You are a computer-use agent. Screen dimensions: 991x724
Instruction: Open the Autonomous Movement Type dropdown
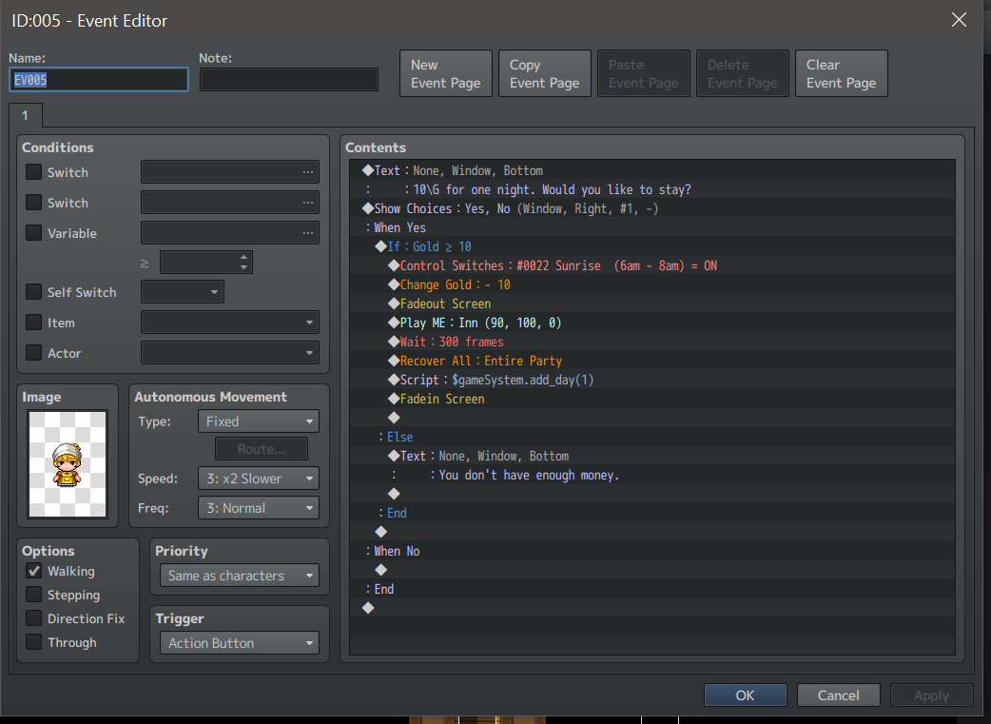pos(258,421)
